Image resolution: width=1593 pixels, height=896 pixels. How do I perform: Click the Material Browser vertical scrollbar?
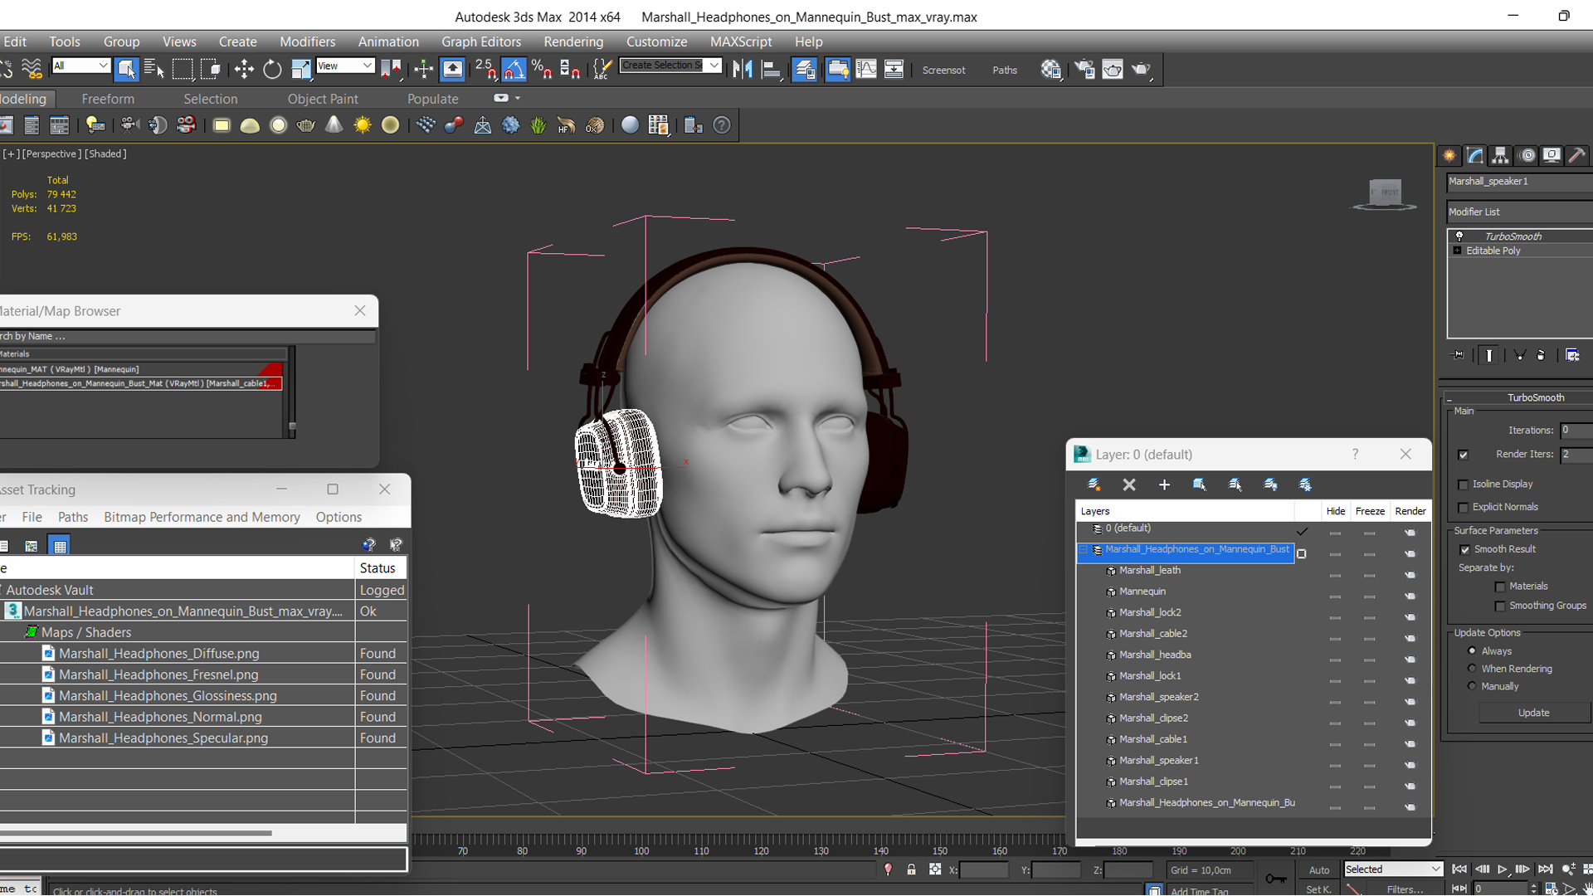[x=292, y=392]
